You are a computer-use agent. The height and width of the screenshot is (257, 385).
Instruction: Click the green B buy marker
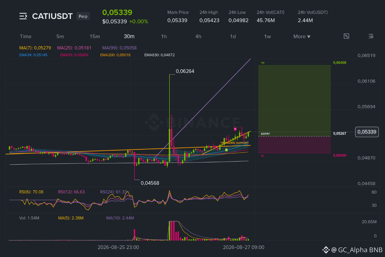(x=226, y=150)
